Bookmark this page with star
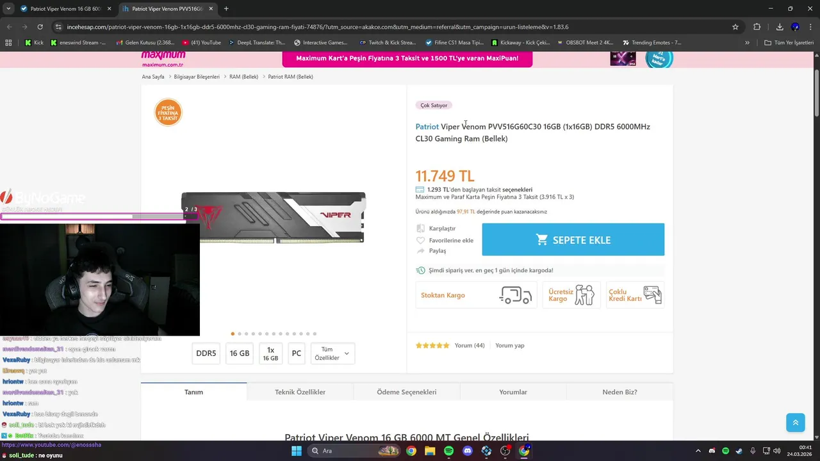The height and width of the screenshot is (461, 820). pyautogui.click(x=735, y=27)
